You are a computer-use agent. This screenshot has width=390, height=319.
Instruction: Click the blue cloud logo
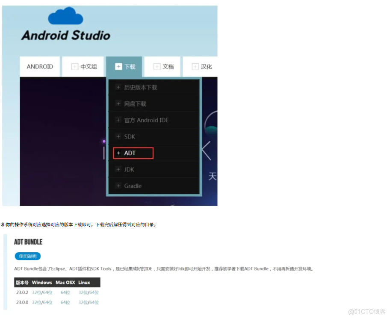[x=65, y=16]
